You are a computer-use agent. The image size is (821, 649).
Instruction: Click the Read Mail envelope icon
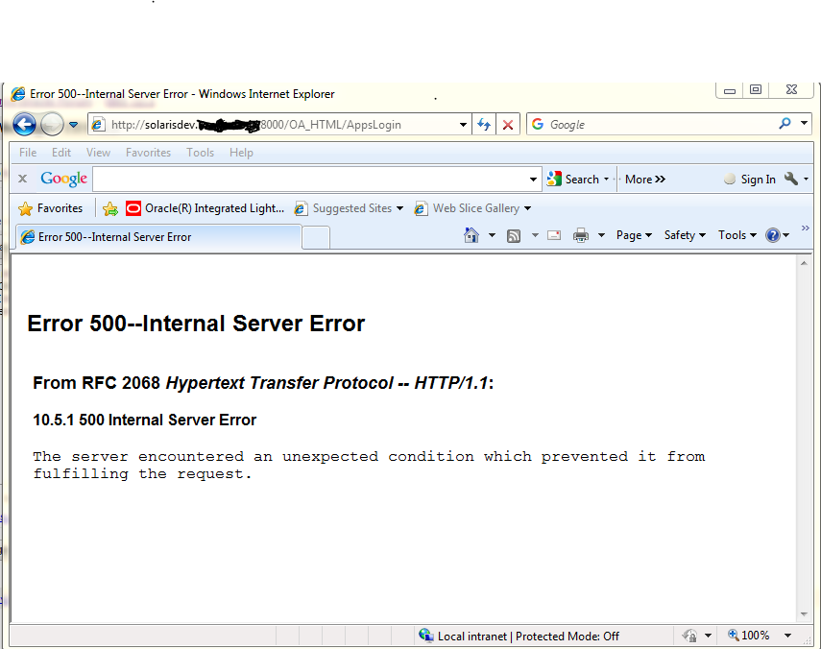pos(554,235)
